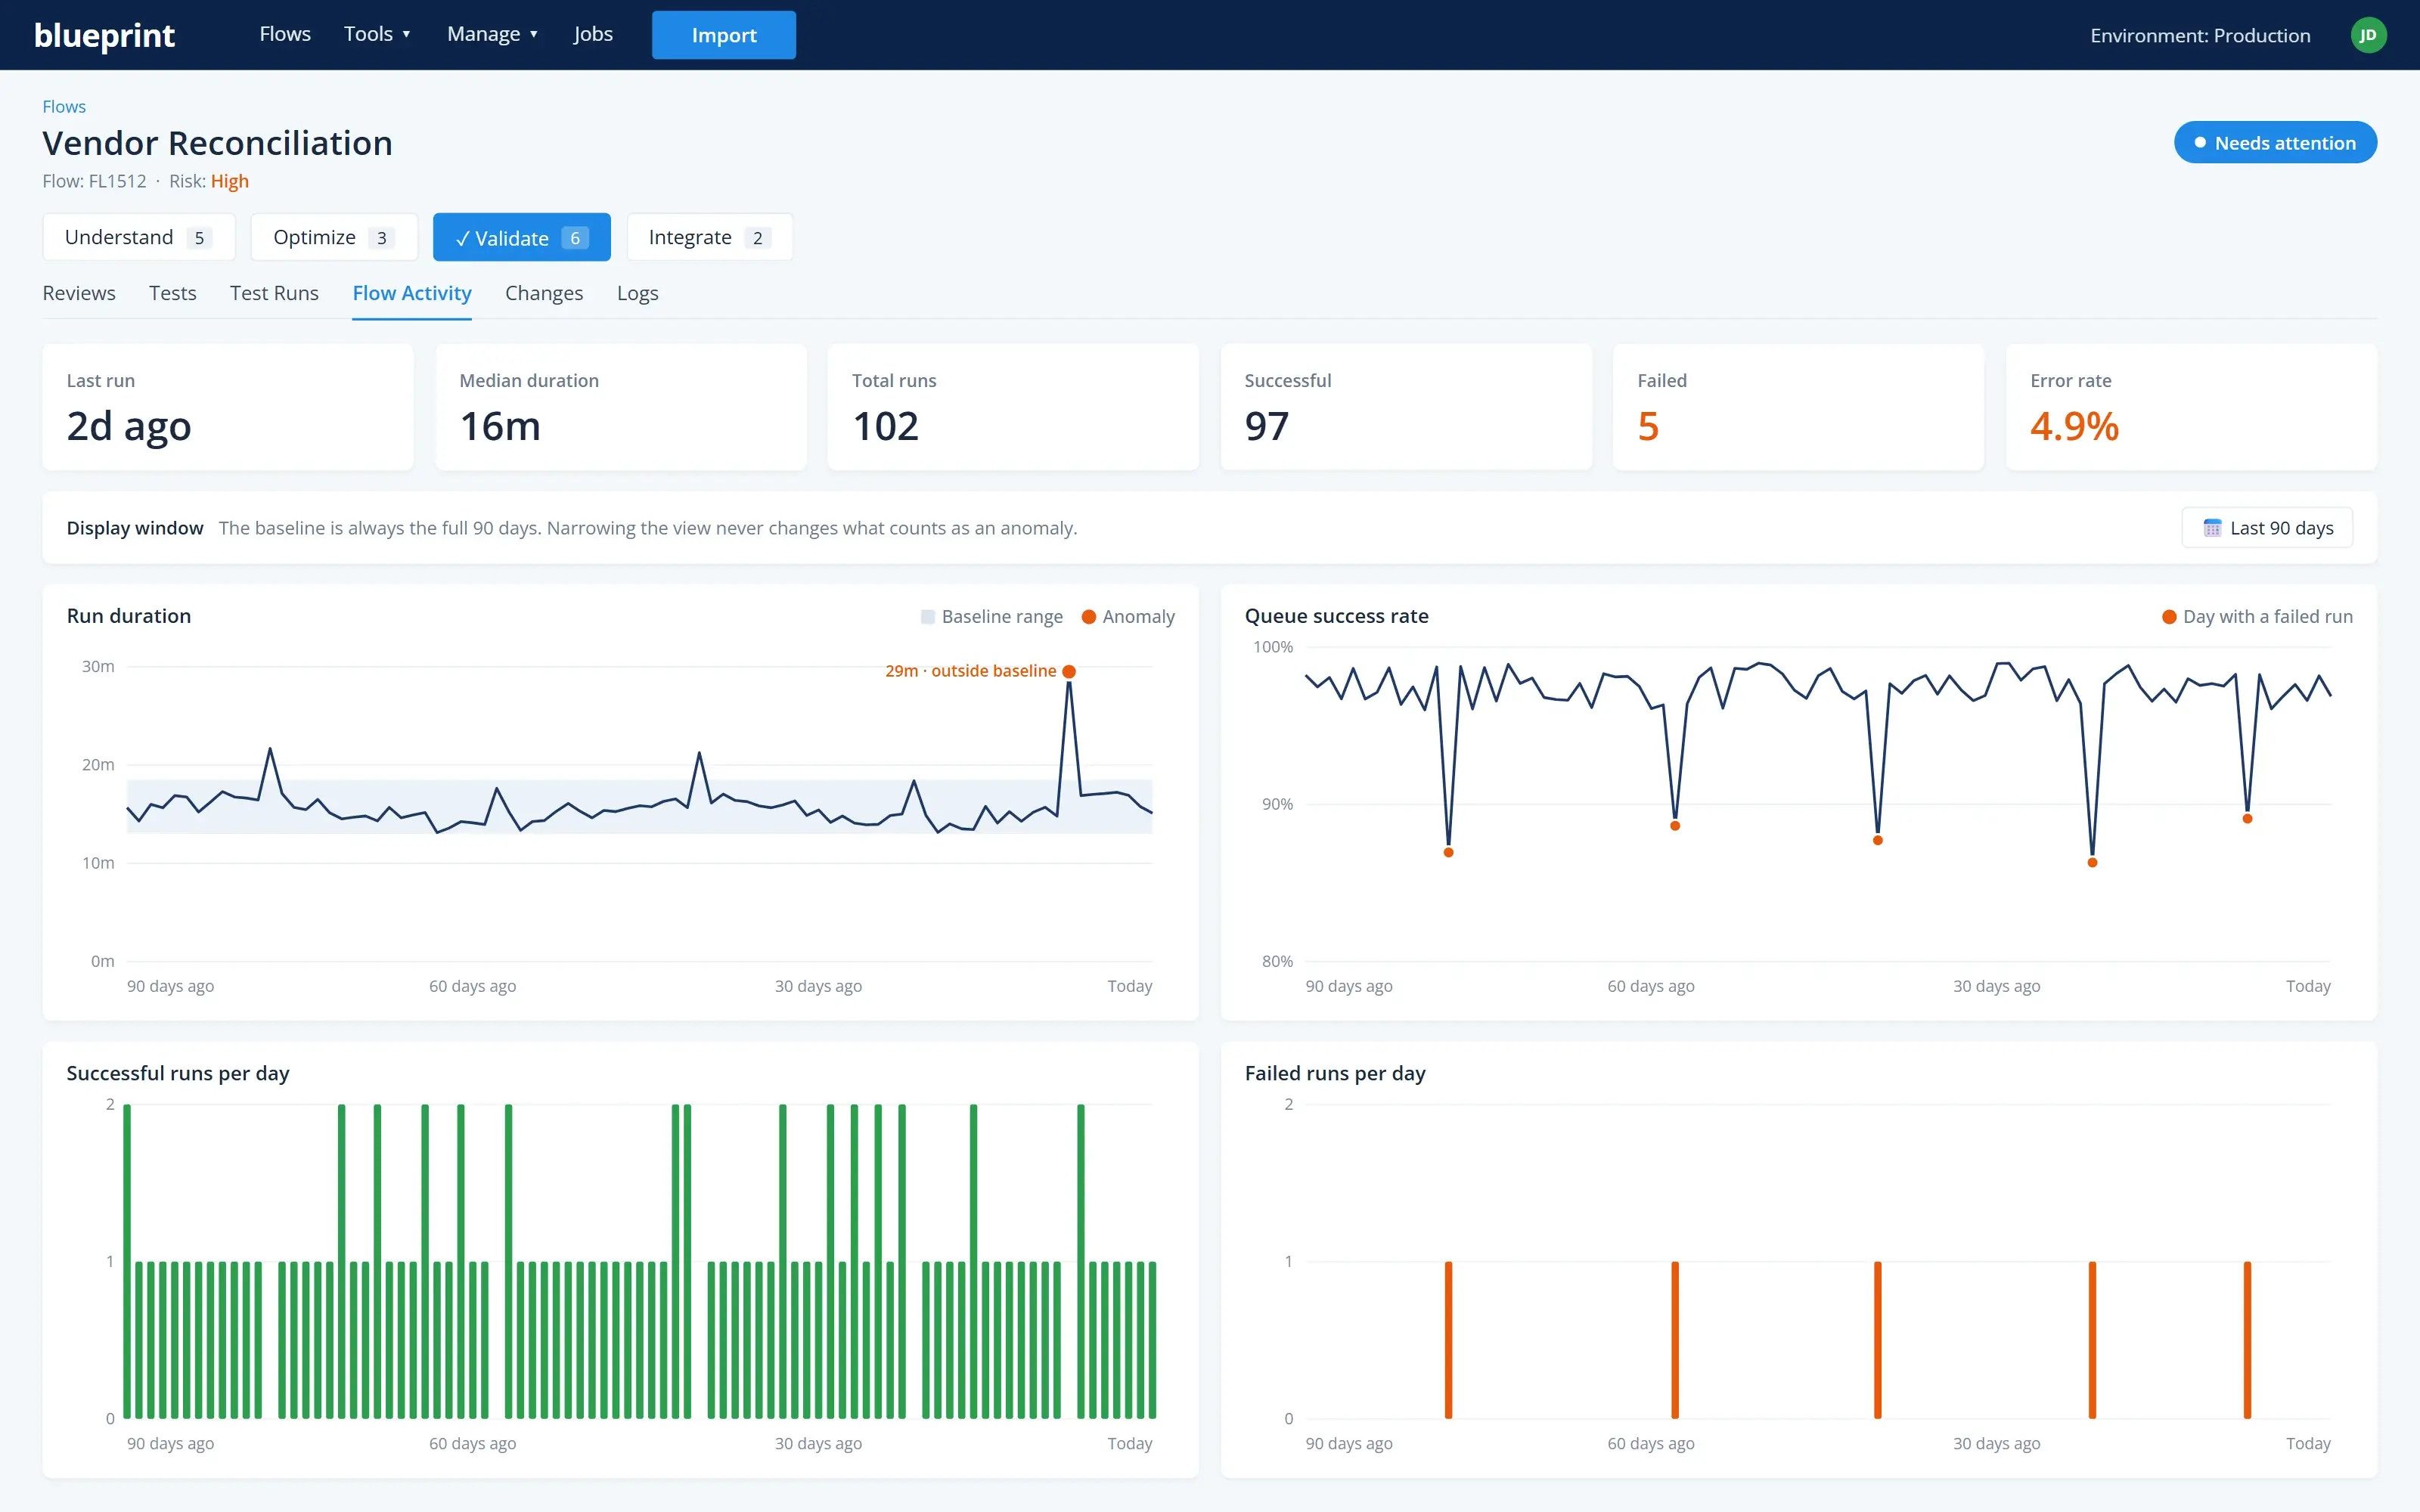The width and height of the screenshot is (2420, 1512).
Task: Click the Baseline range legend swatch
Action: pos(928,617)
